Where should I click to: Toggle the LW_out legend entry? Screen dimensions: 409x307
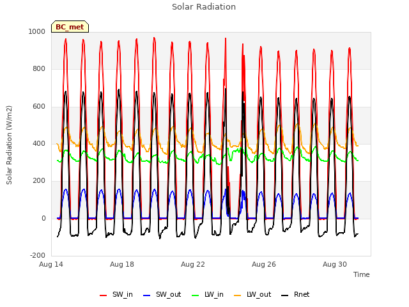coord(252,295)
